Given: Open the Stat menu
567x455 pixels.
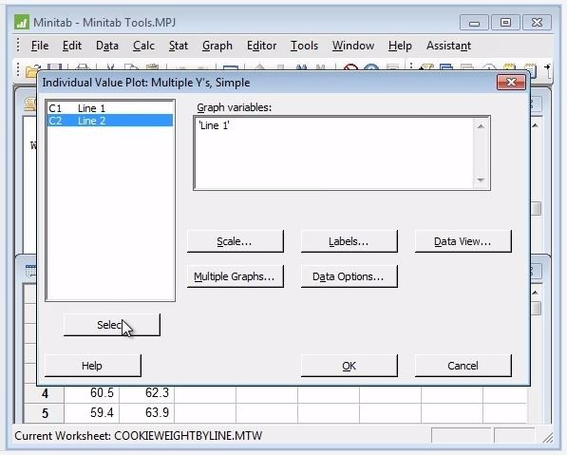Looking at the screenshot, I should click(x=179, y=46).
